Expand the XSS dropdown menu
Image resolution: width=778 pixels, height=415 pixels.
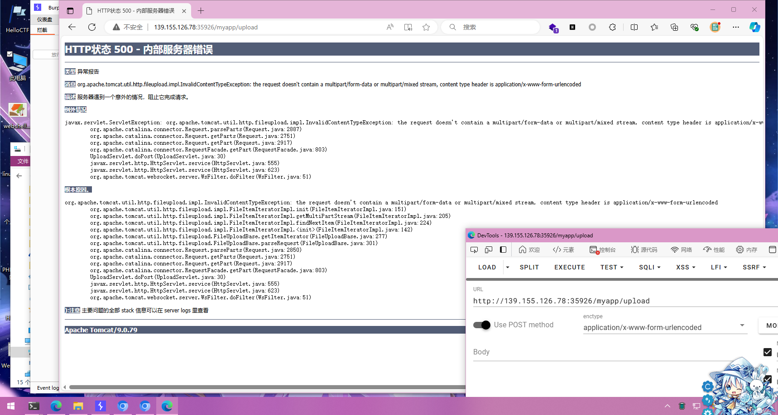point(685,267)
